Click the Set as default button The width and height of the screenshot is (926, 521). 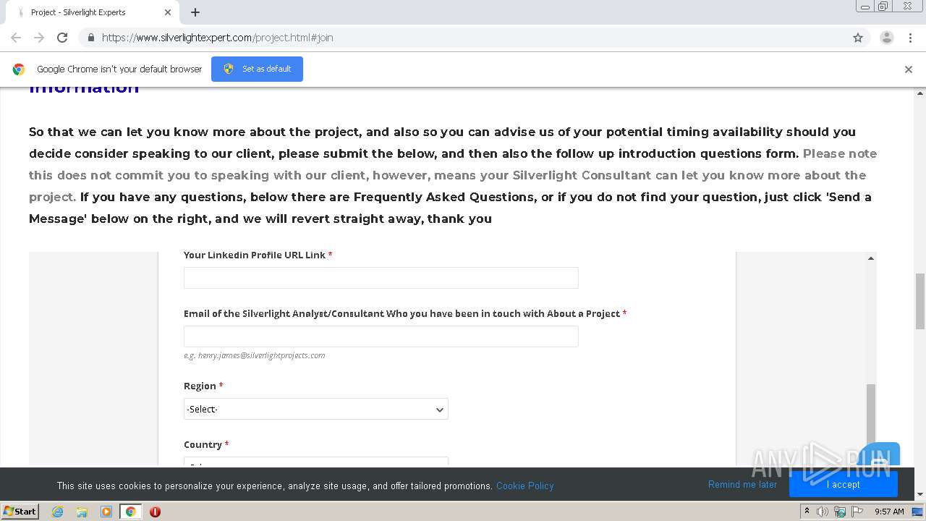pos(257,69)
